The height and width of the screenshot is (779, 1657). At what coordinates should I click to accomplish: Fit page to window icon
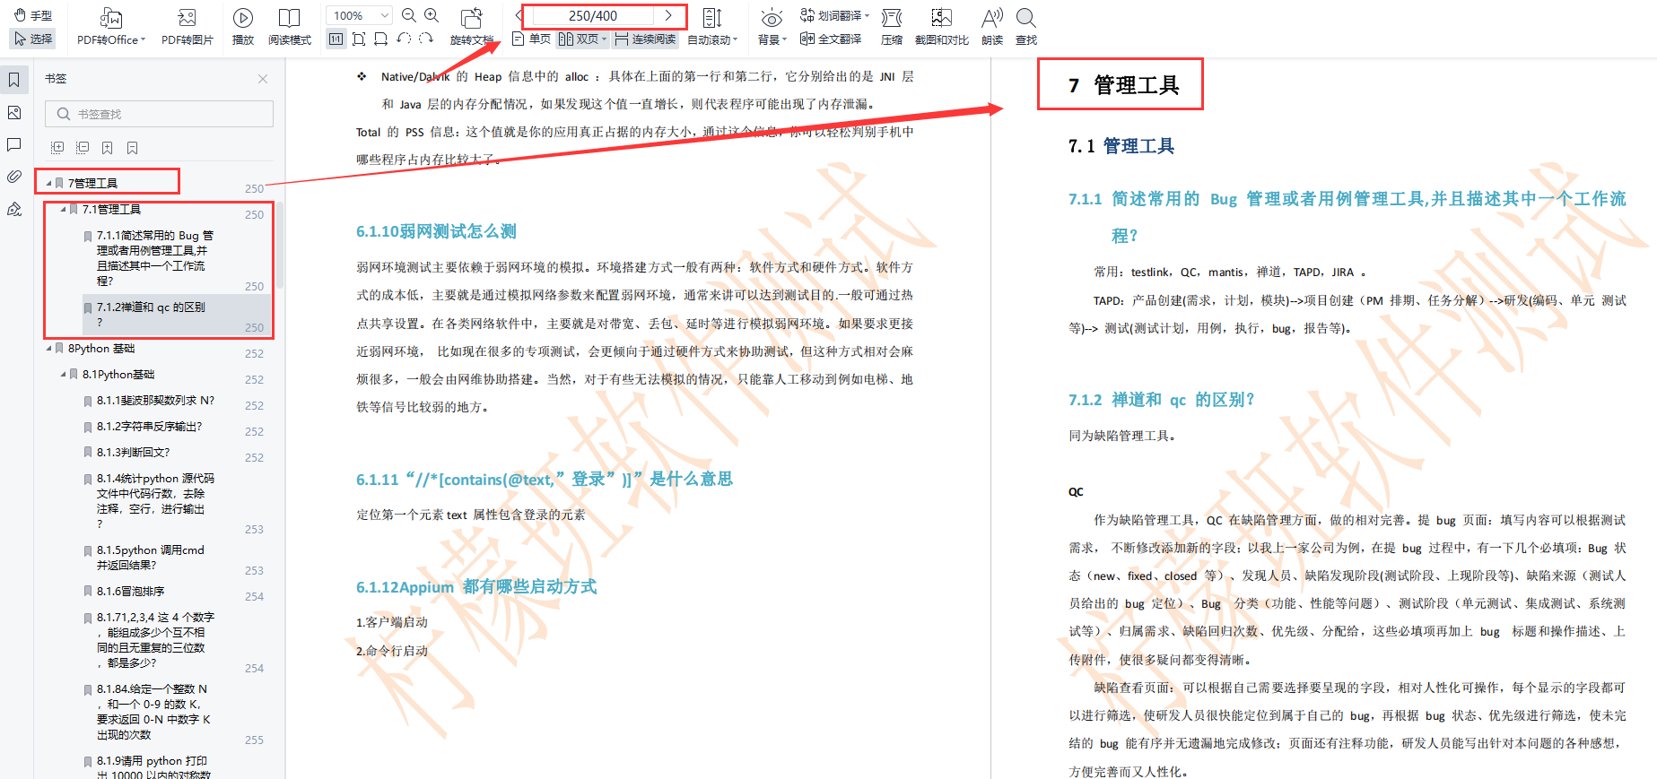coord(359,39)
